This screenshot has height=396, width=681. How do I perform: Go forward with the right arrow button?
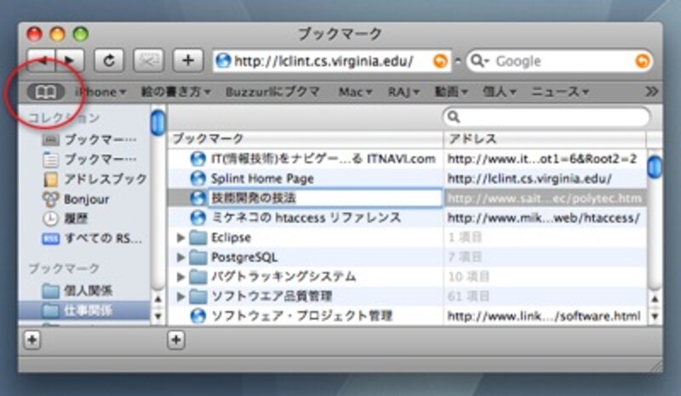pos(69,60)
